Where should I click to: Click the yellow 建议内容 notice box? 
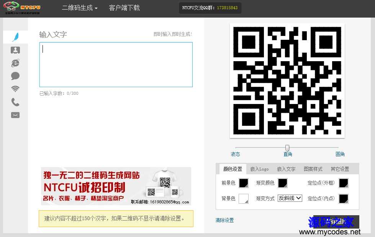(x=116, y=218)
